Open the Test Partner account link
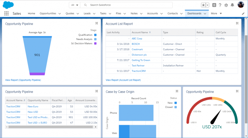 pyautogui.click(x=138, y=65)
